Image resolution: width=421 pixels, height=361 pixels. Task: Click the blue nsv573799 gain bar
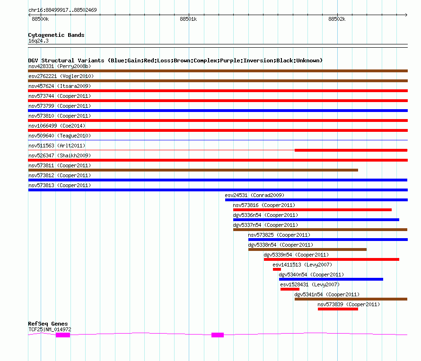click(218, 111)
